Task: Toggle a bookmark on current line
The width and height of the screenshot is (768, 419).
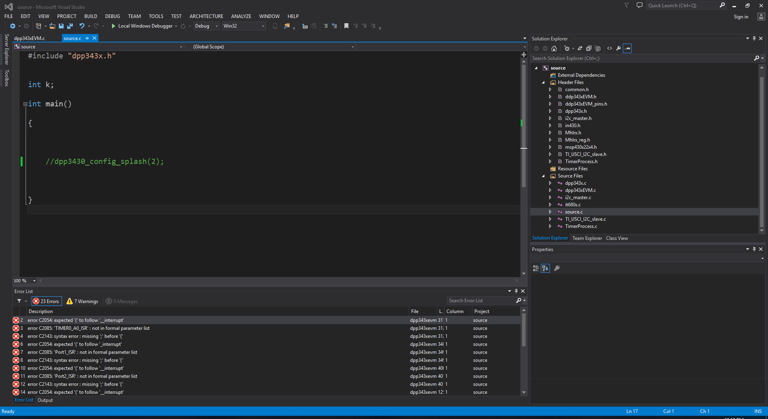Action: pyautogui.click(x=346, y=26)
